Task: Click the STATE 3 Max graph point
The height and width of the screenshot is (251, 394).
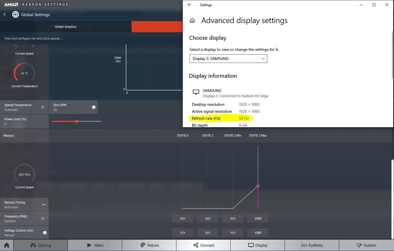Action: [258, 186]
